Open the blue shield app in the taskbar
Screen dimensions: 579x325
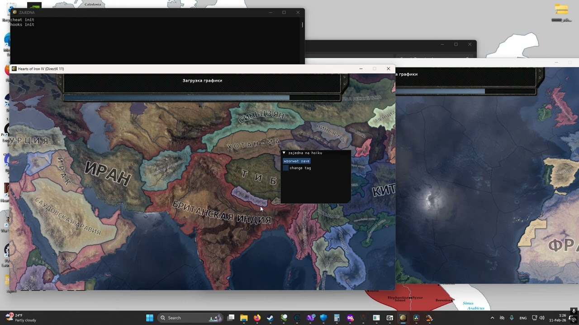tap(323, 318)
